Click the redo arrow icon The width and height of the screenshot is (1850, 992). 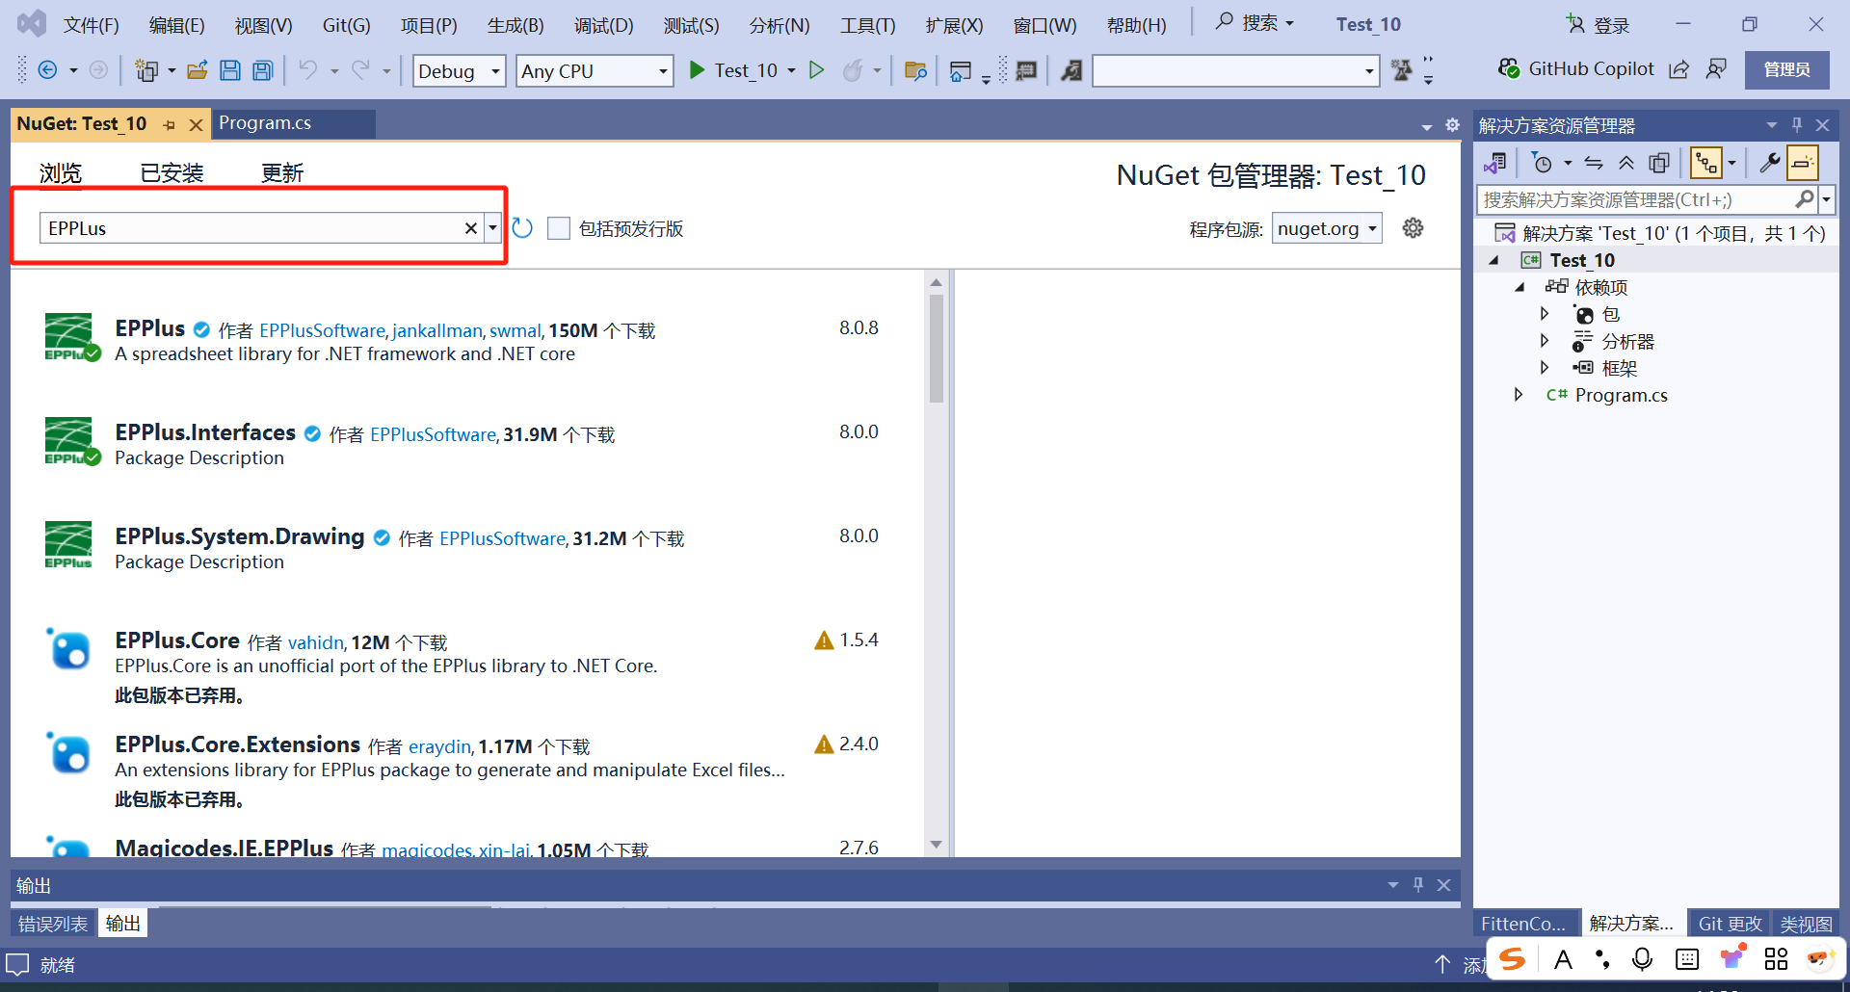[x=360, y=69]
